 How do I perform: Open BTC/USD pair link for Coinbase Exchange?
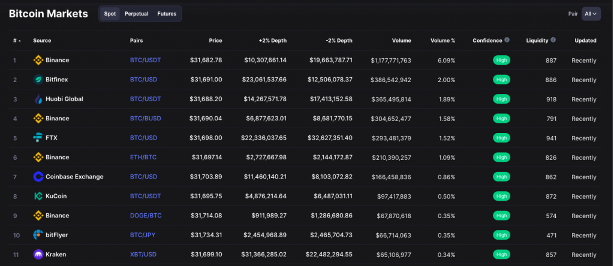[144, 177]
